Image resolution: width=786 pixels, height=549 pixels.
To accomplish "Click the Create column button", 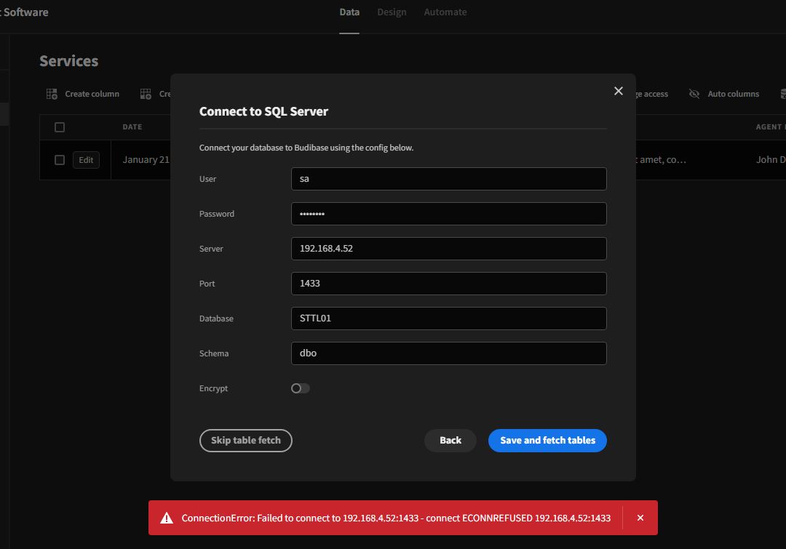I will tap(83, 94).
